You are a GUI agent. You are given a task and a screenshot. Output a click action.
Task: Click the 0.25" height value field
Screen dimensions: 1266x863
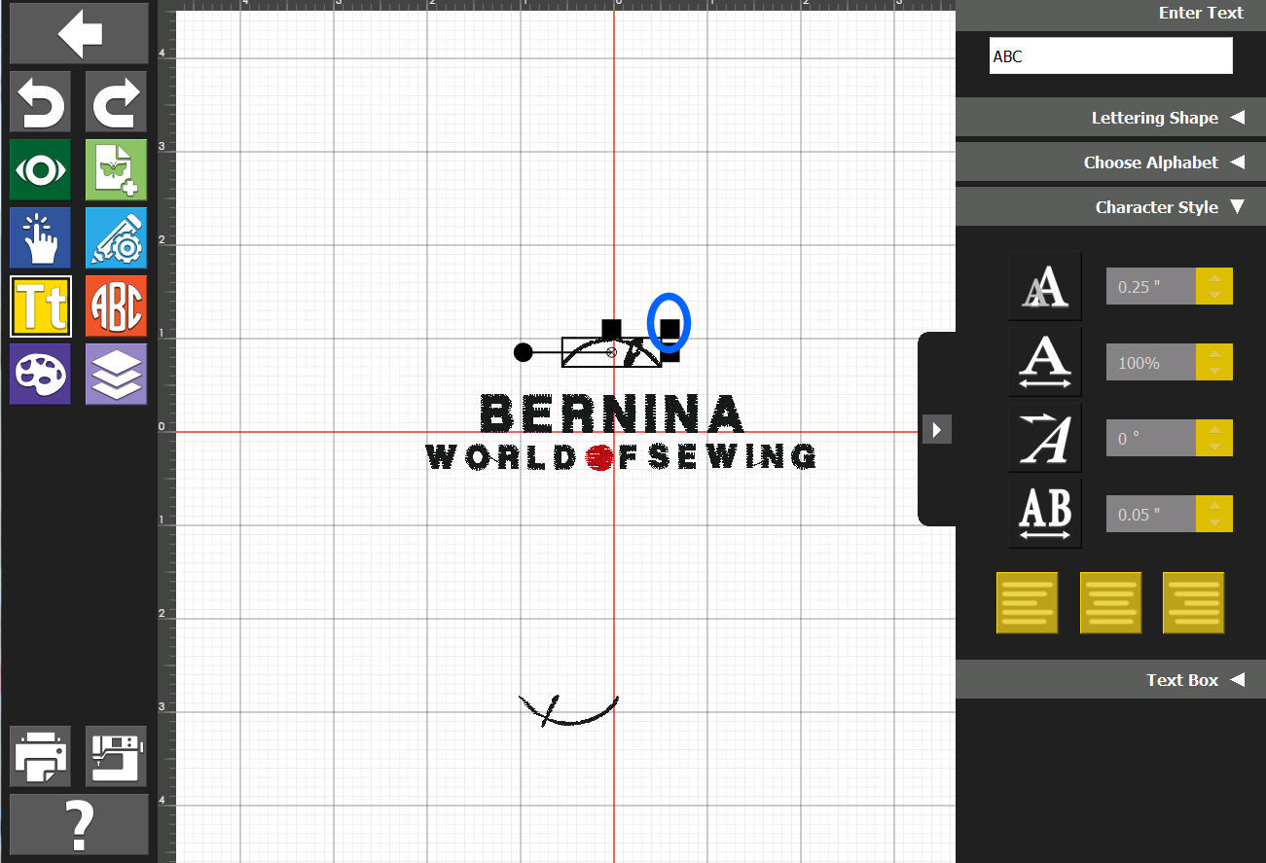[1151, 287]
